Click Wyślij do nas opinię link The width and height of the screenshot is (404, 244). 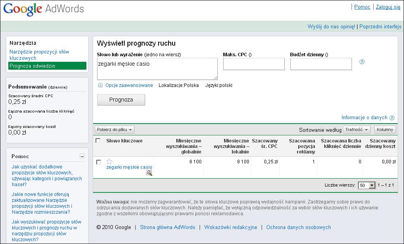(331, 26)
